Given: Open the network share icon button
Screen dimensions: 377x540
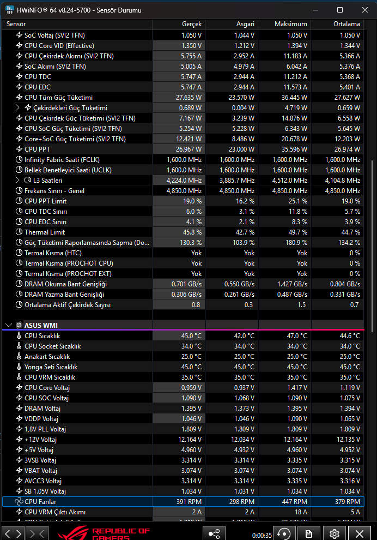Looking at the screenshot, I should click(x=214, y=534).
